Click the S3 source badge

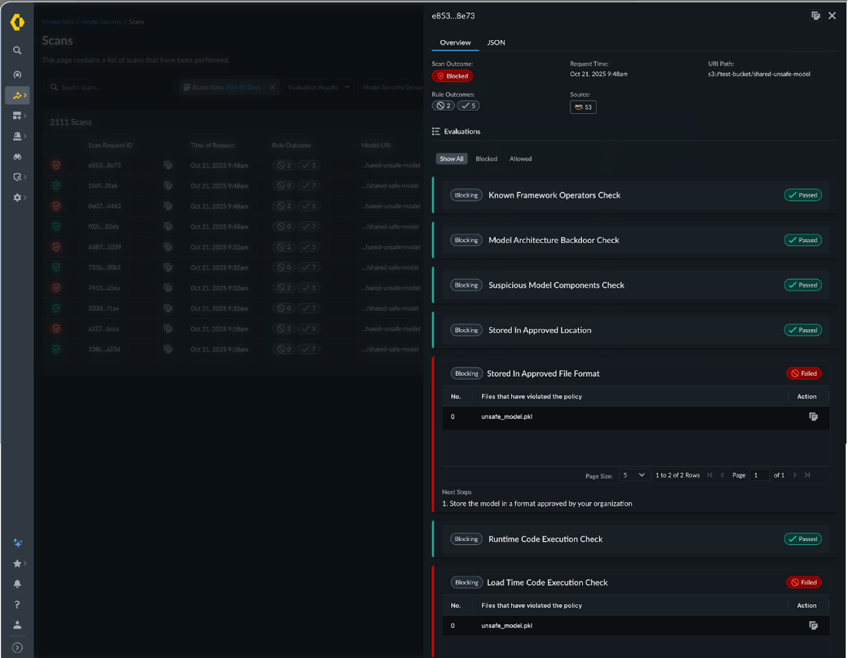pos(583,107)
